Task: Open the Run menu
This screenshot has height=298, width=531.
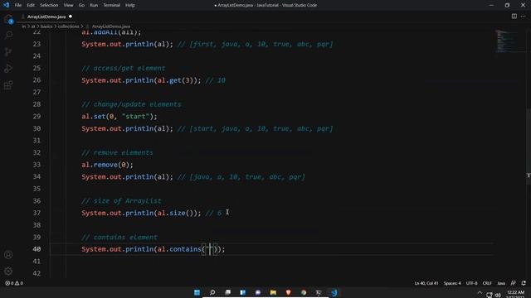Action: [94, 5]
